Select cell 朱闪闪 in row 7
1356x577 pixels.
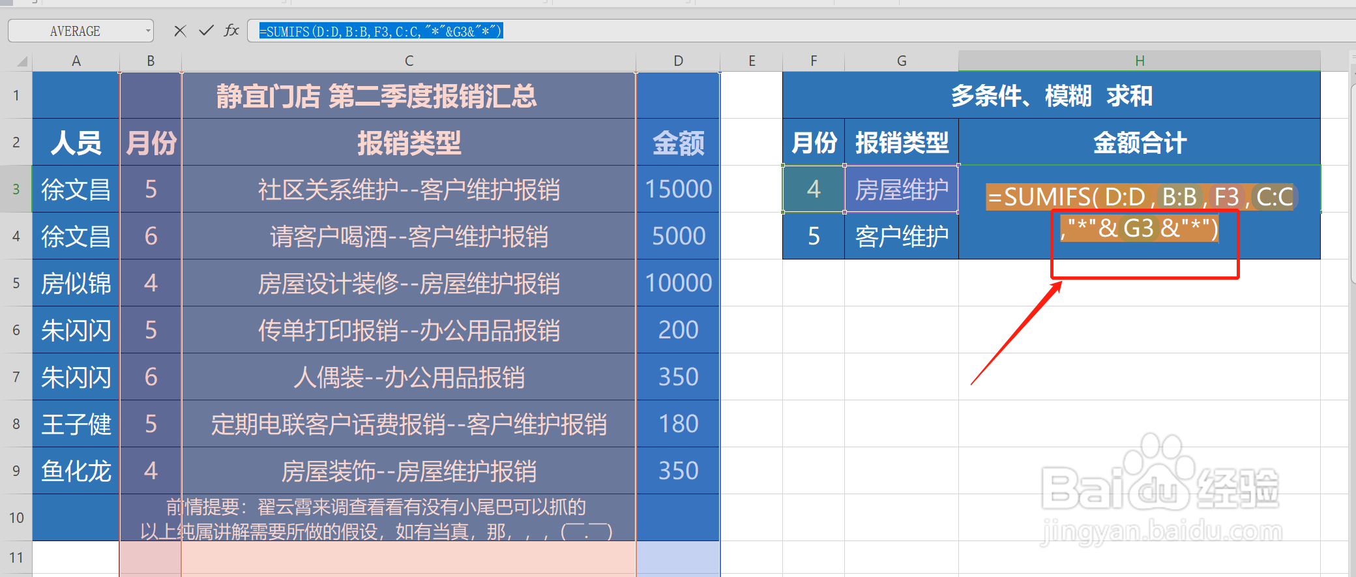click(76, 377)
